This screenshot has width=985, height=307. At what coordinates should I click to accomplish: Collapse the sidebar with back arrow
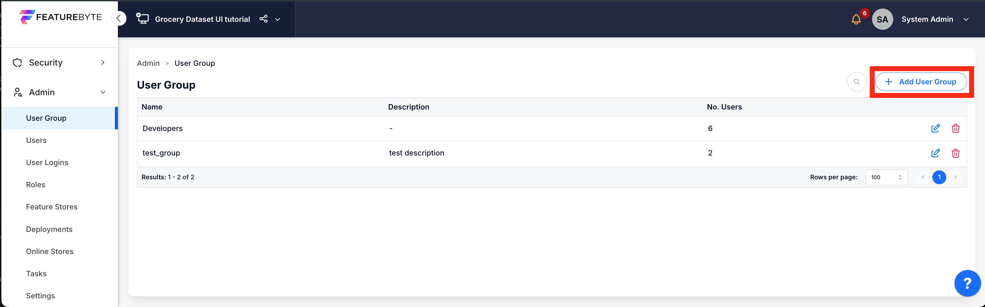point(119,18)
